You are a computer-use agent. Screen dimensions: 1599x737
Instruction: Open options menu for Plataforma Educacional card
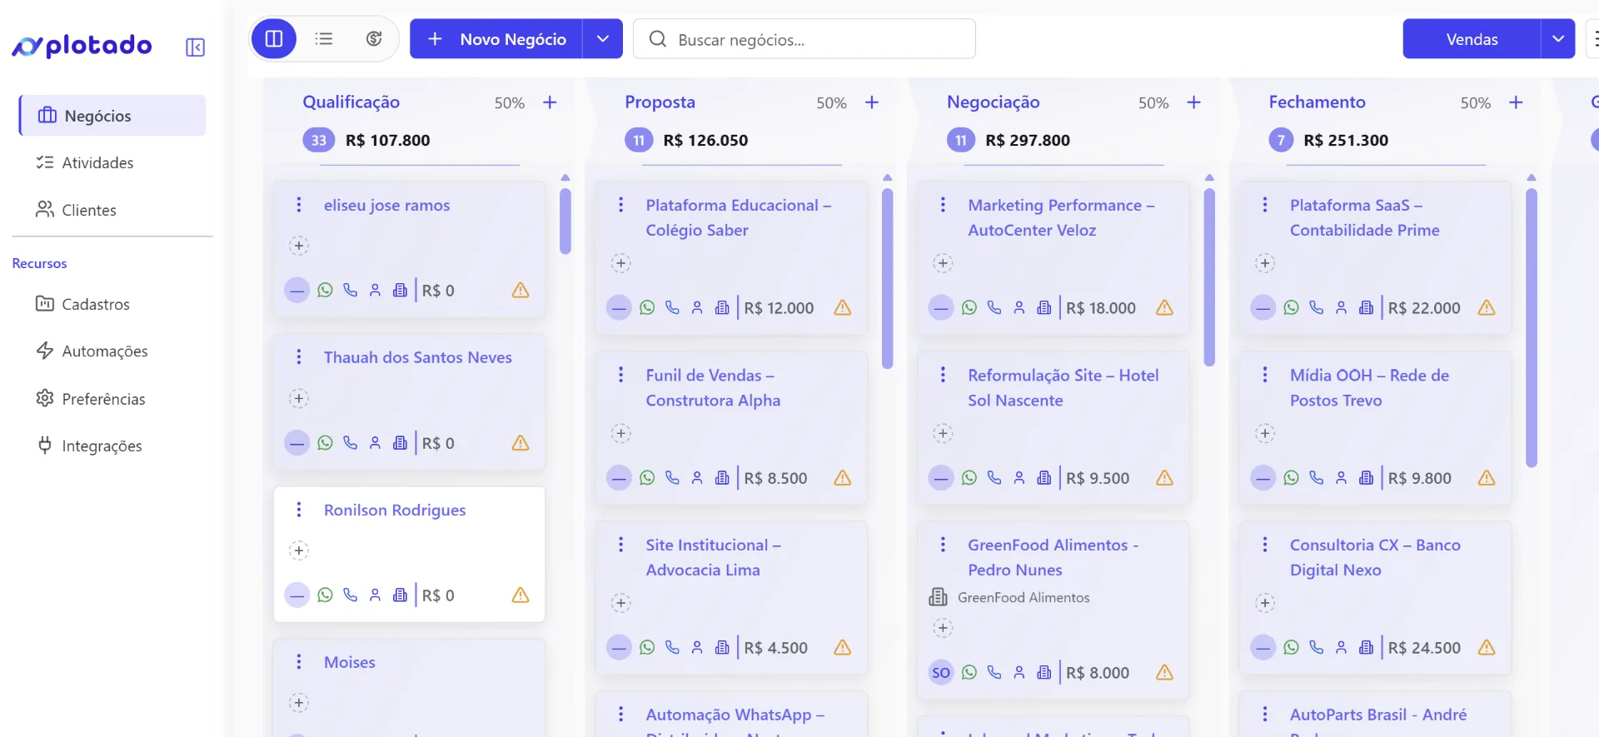pyautogui.click(x=620, y=205)
